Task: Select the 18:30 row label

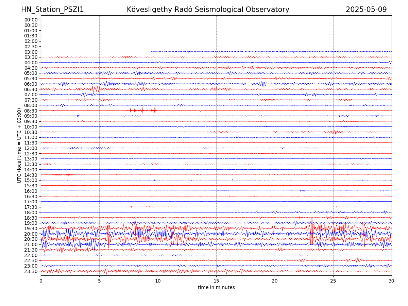Action: click(31, 218)
